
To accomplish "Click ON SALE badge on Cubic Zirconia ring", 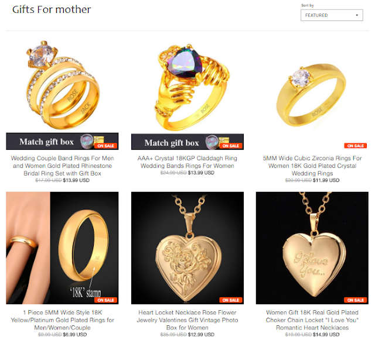I will coord(356,146).
